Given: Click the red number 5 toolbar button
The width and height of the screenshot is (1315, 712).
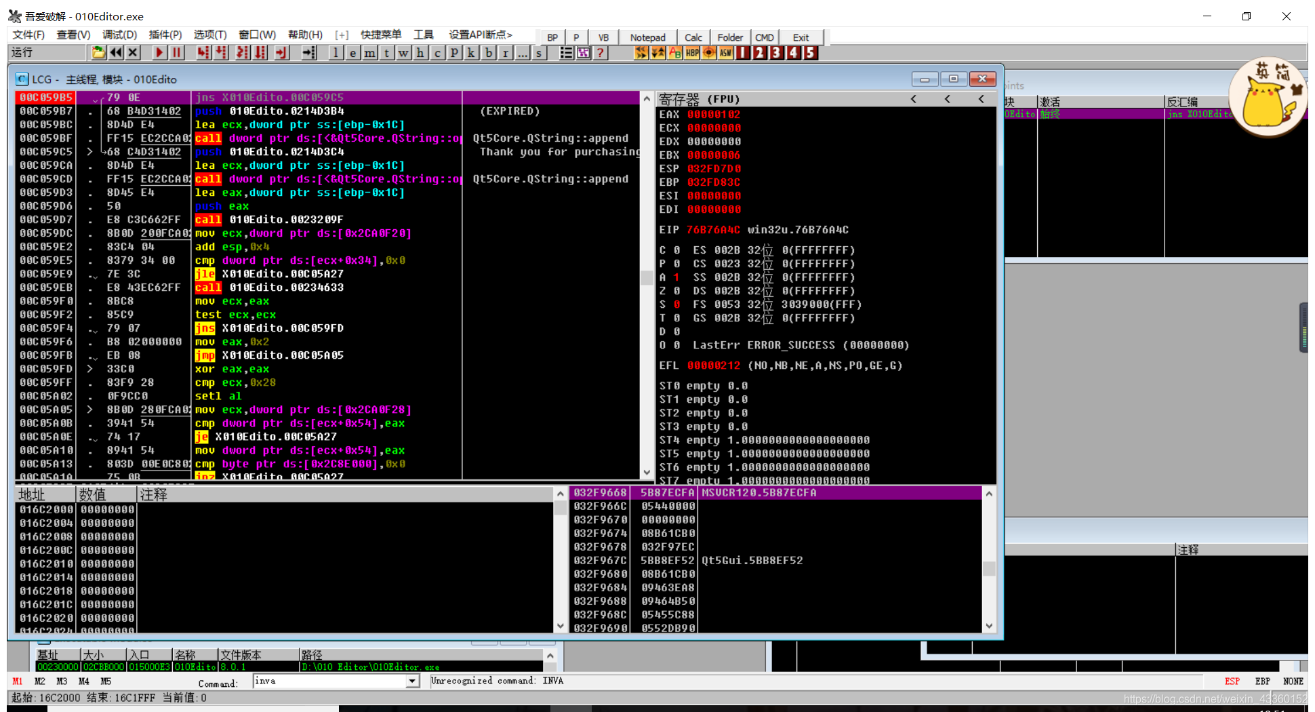Looking at the screenshot, I should click(x=811, y=53).
